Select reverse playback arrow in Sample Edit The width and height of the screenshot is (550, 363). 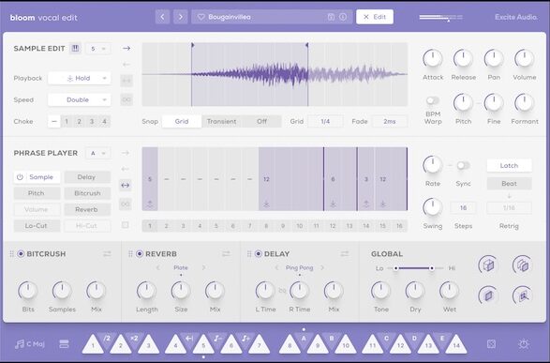coord(126,64)
